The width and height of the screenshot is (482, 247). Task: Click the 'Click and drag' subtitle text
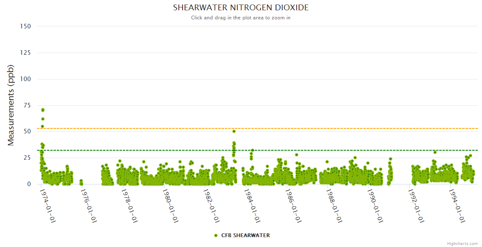point(241,18)
